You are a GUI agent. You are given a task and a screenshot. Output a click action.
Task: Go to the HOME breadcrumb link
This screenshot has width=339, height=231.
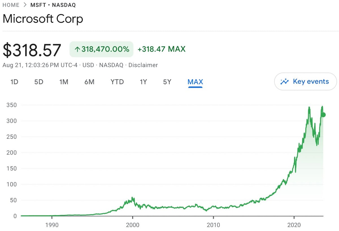coord(11,5)
